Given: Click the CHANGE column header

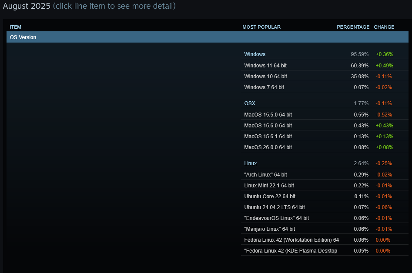Looking at the screenshot, I should [x=384, y=27].
